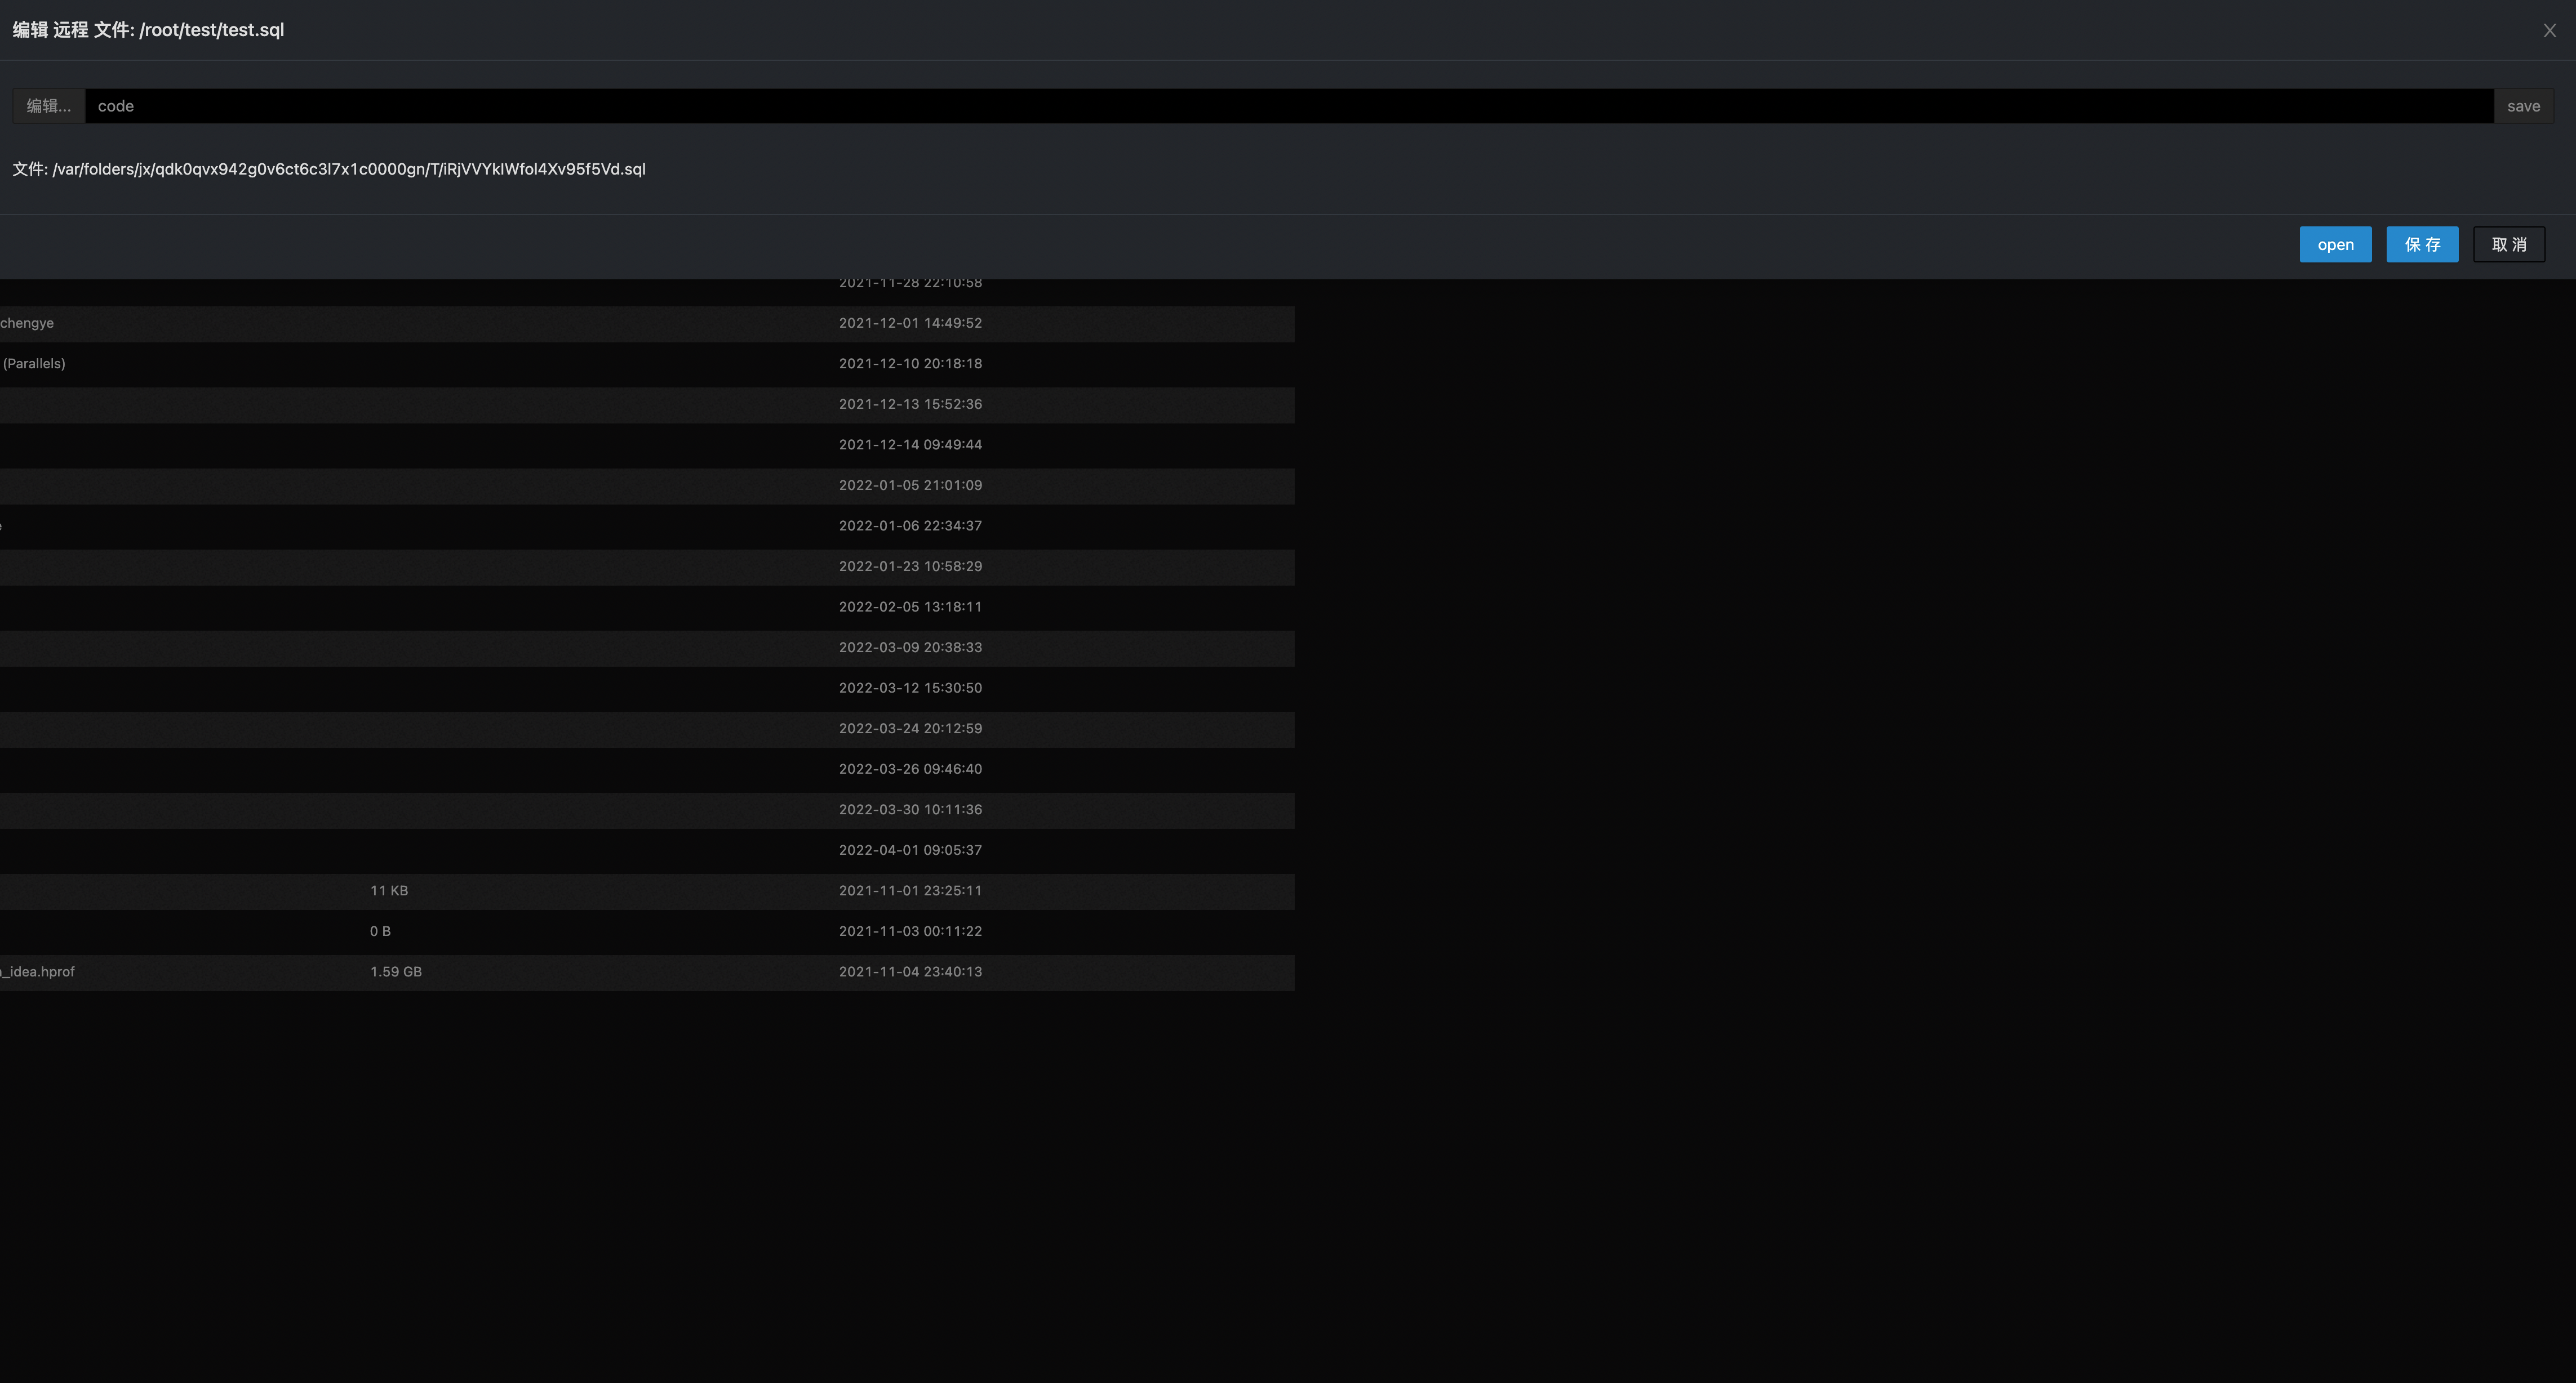Select the 0 B file row
The image size is (2576, 1383).
tap(380, 931)
